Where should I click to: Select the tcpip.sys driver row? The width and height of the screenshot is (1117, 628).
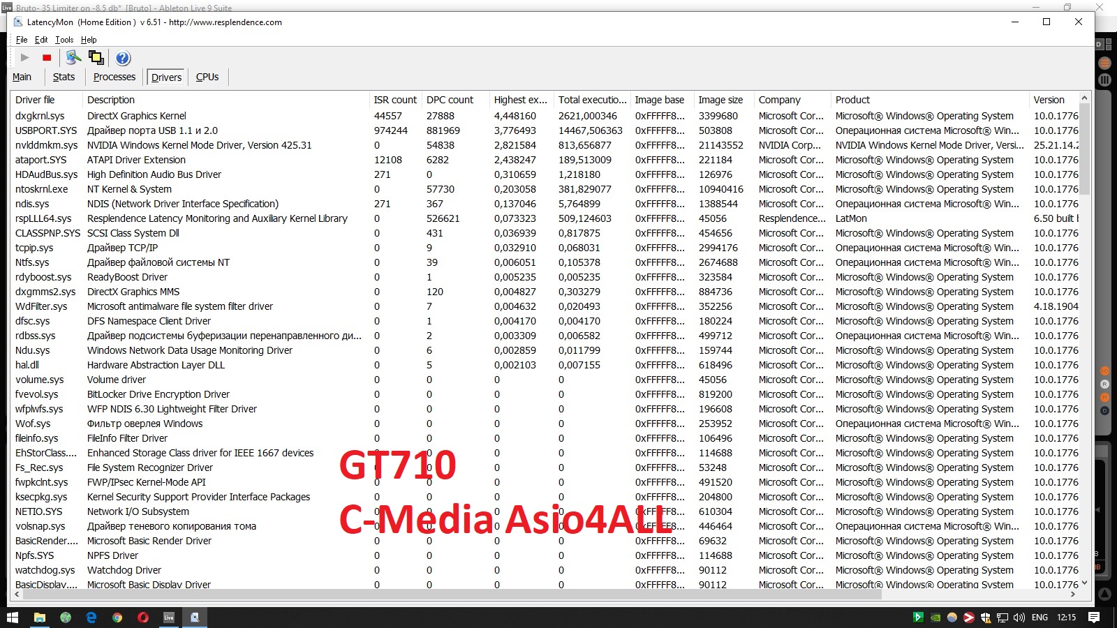pos(545,248)
